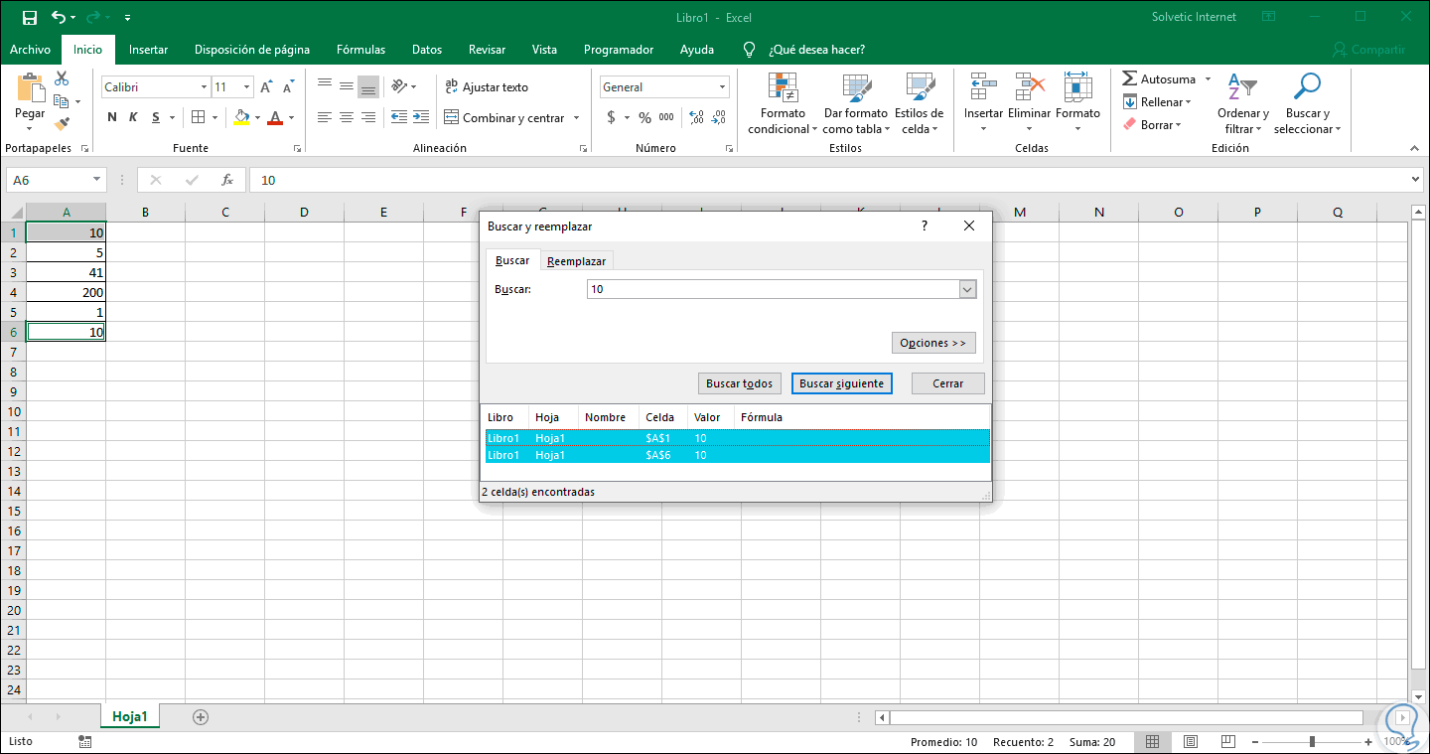Click the yellow fill color button
The height and width of the screenshot is (754, 1430).
pyautogui.click(x=241, y=117)
